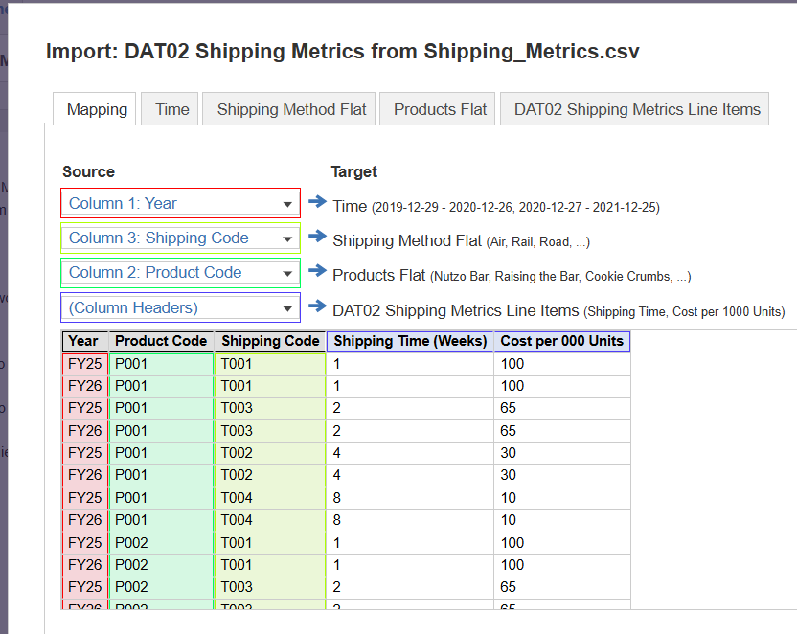Image resolution: width=797 pixels, height=634 pixels.
Task: Switch to the Mapping tab
Action: (95, 109)
